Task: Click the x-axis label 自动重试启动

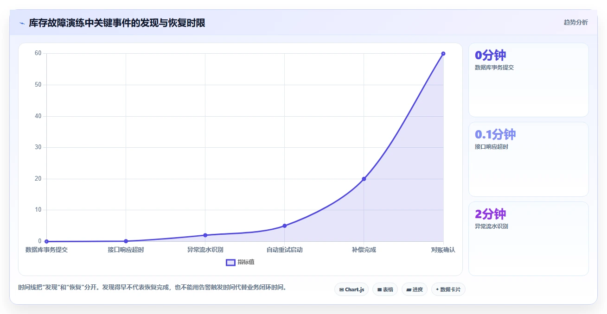Action: pyautogui.click(x=285, y=250)
